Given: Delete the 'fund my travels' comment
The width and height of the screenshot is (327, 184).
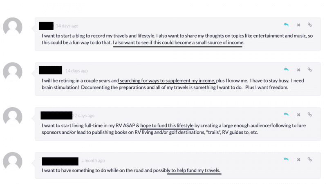Looking at the screenshot, I should pyautogui.click(x=298, y=160).
